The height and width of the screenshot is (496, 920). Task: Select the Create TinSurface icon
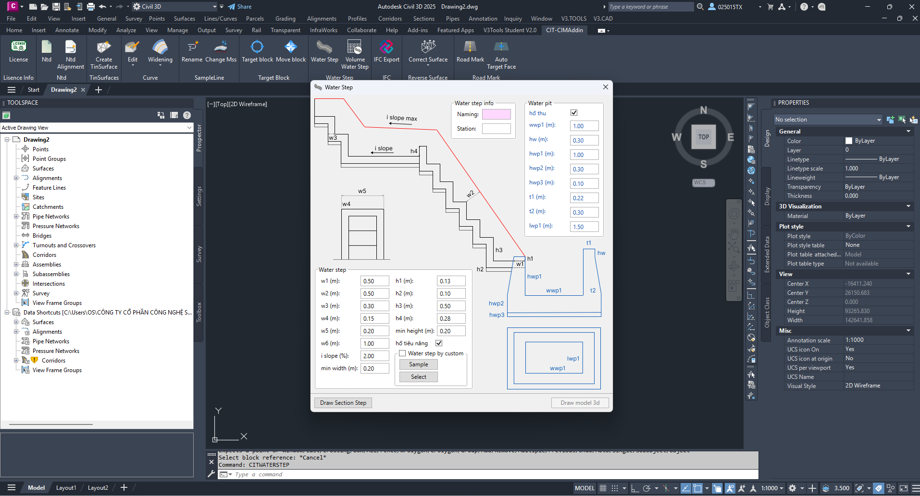tap(104, 55)
